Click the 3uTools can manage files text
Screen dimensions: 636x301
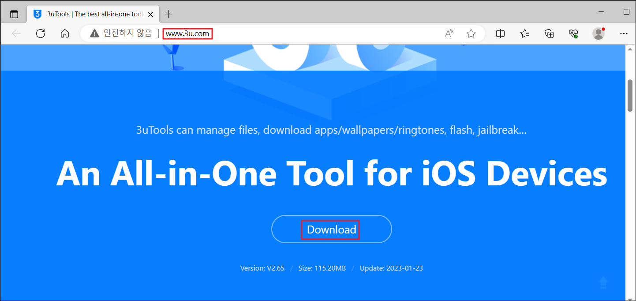[332, 131]
